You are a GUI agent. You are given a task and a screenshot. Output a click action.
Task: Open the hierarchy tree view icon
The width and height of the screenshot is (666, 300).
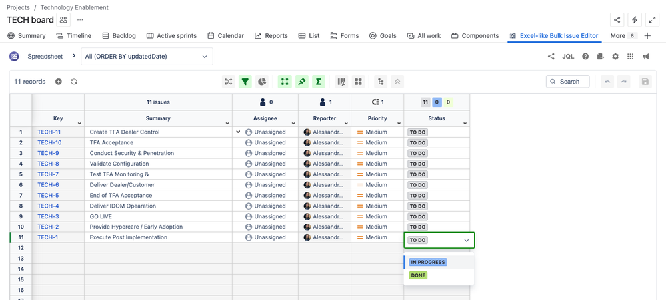(381, 82)
